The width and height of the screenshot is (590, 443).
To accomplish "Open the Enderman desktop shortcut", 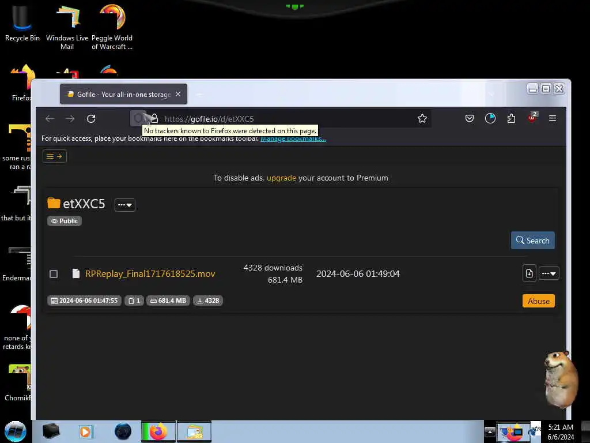I will [17, 264].
